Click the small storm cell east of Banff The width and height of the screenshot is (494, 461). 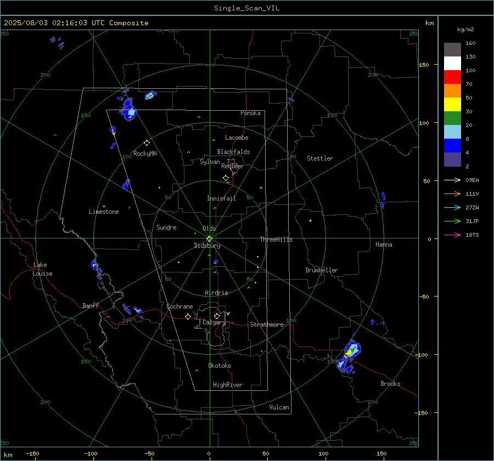click(138, 310)
